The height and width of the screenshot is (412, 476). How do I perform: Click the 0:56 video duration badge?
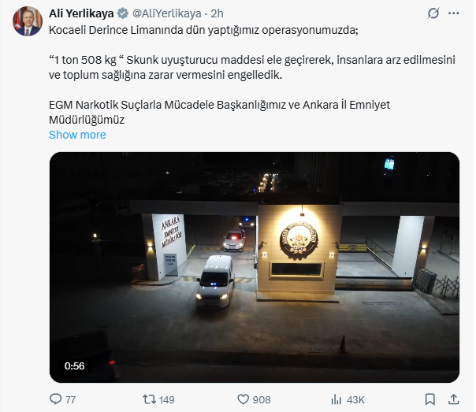pos(74,366)
